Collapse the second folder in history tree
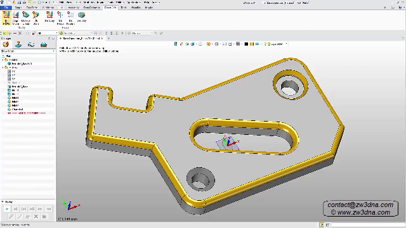406x228 pixels. point(3,68)
